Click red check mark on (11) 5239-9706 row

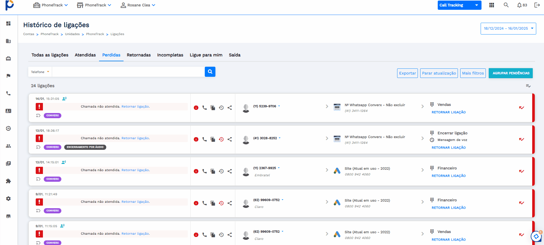522,108
